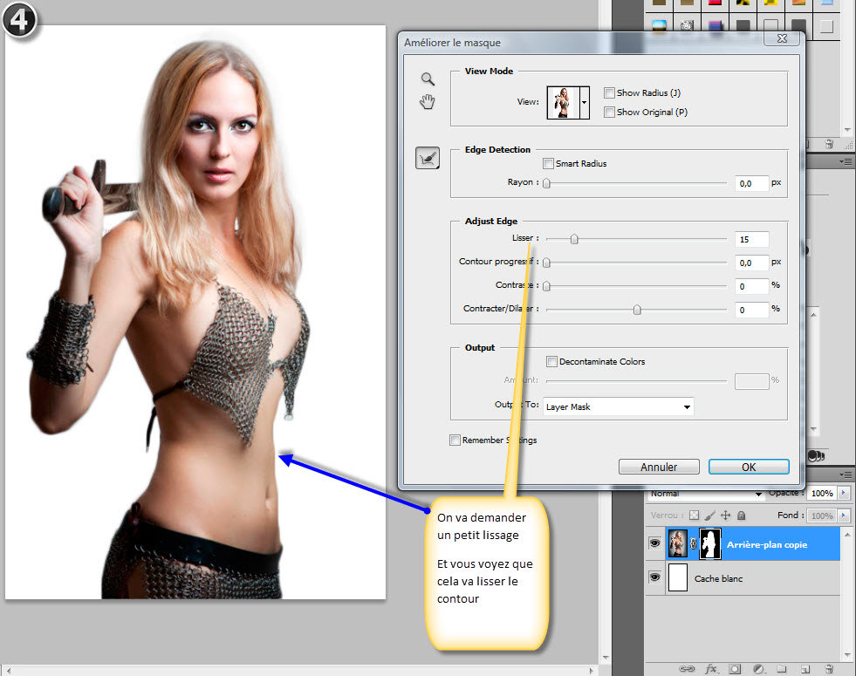Click layers panel scroll up arrow
856x676 pixels.
tap(848, 534)
